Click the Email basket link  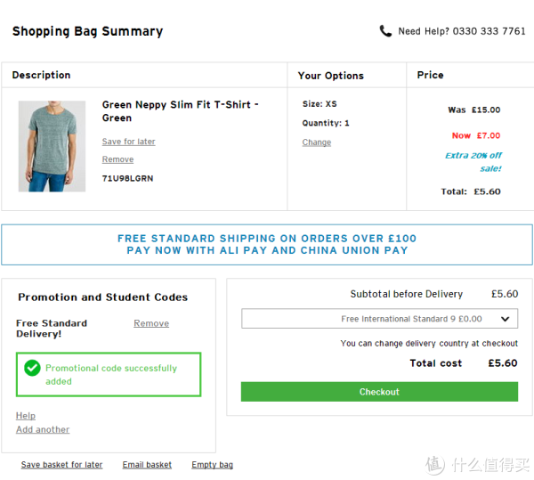coord(147,465)
